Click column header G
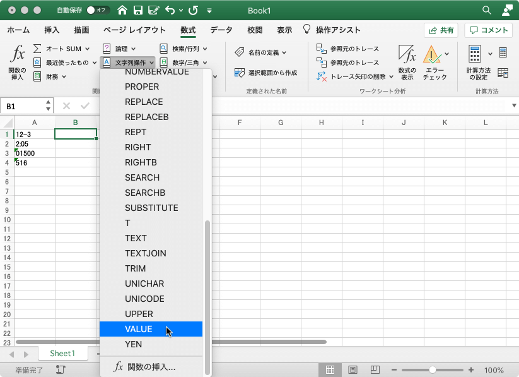This screenshot has width=519, height=377. [281, 123]
